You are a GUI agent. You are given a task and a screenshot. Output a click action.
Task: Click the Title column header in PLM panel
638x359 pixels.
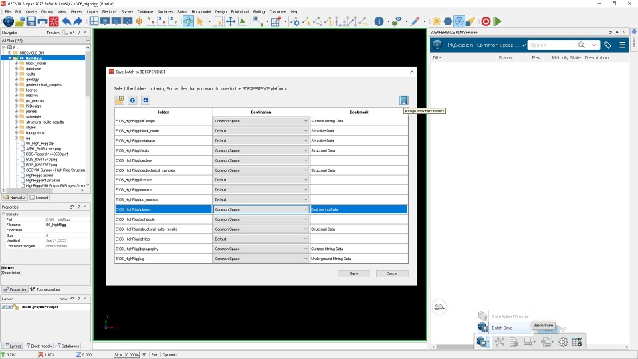click(437, 57)
